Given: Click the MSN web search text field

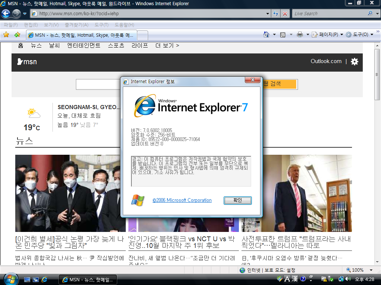Looking at the screenshot, I should 98,84.
